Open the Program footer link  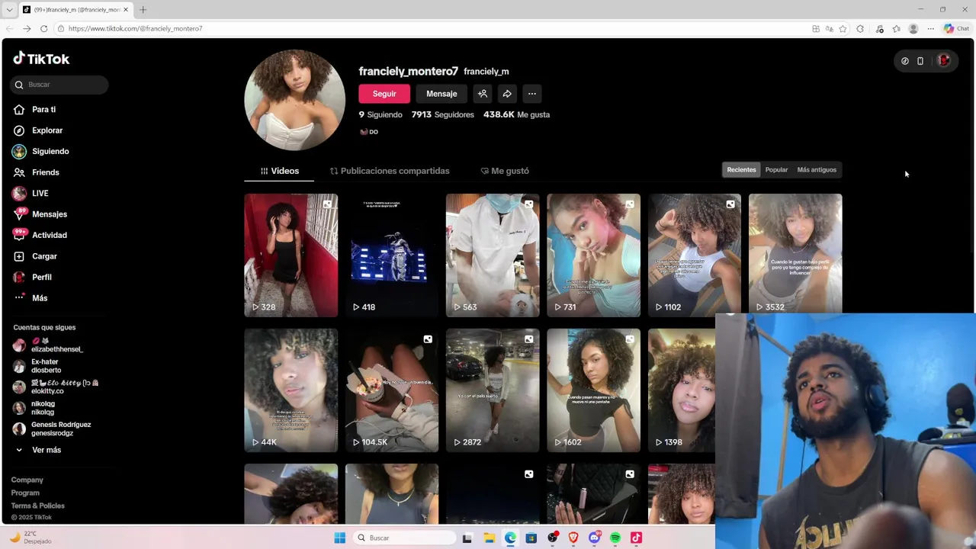[25, 493]
